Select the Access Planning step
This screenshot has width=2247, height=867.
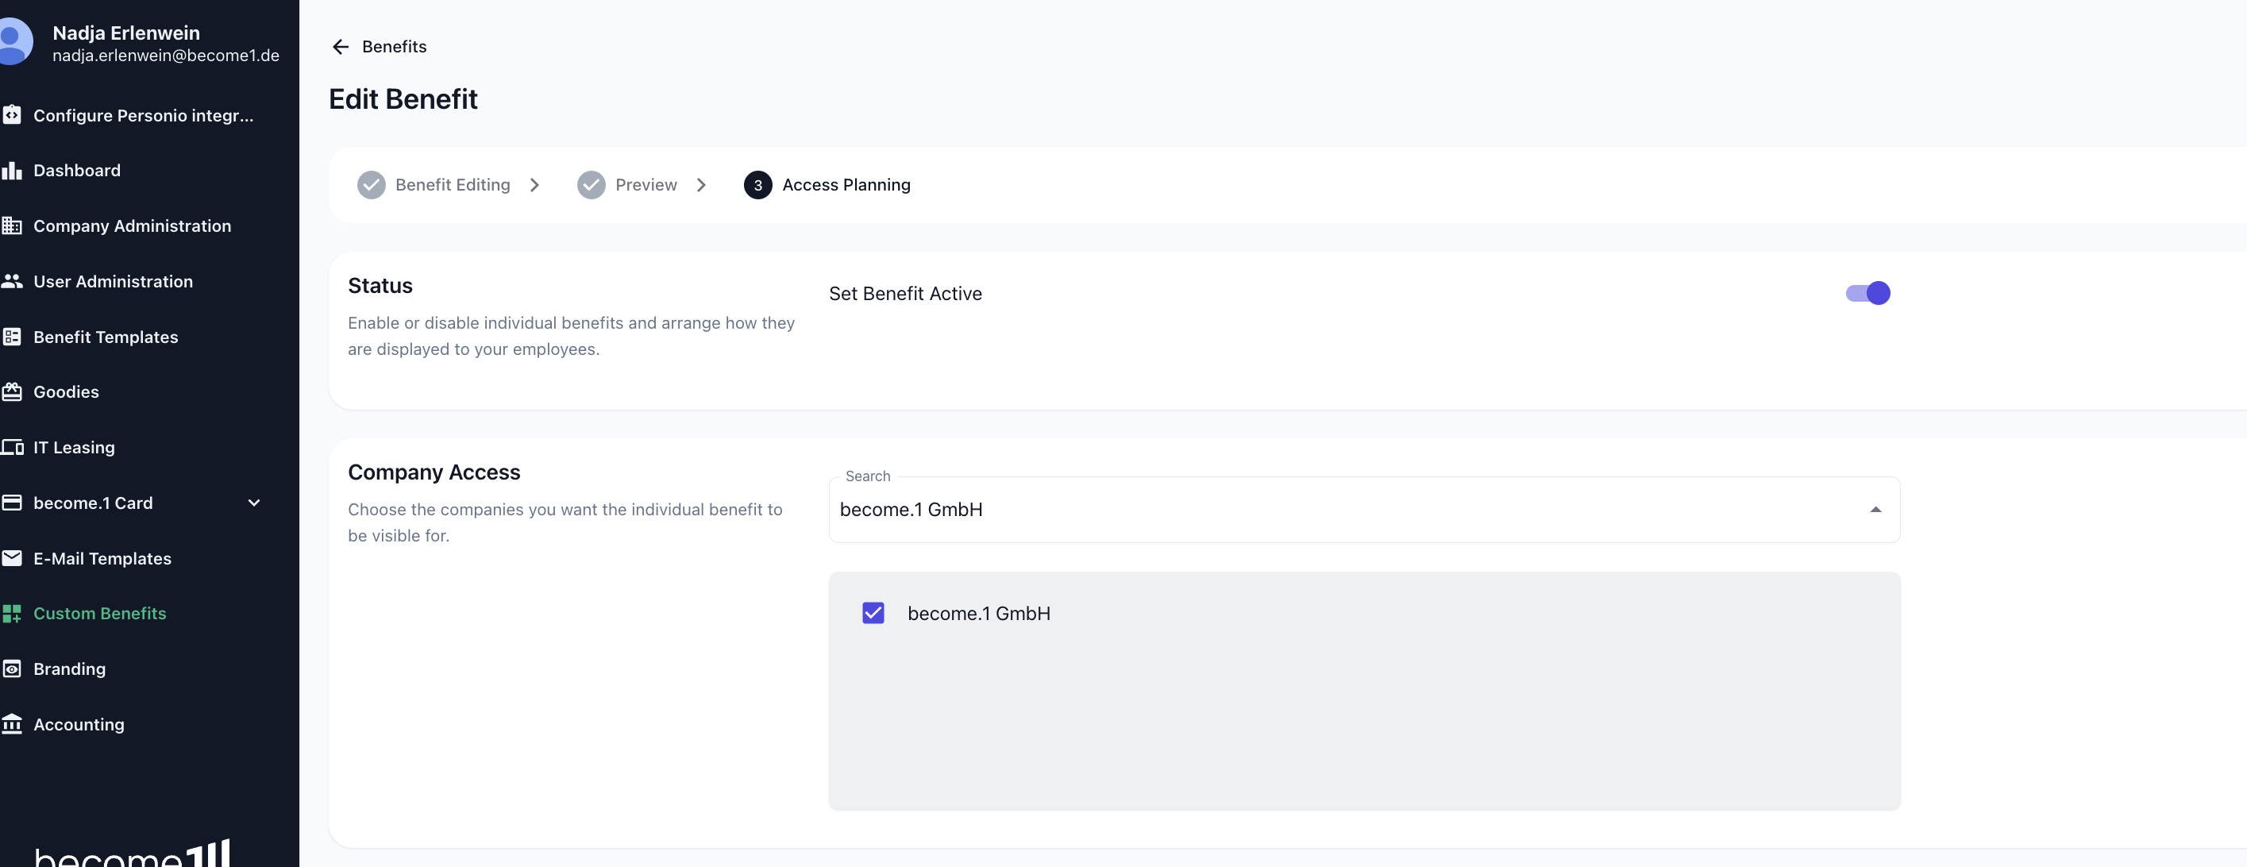(x=827, y=185)
